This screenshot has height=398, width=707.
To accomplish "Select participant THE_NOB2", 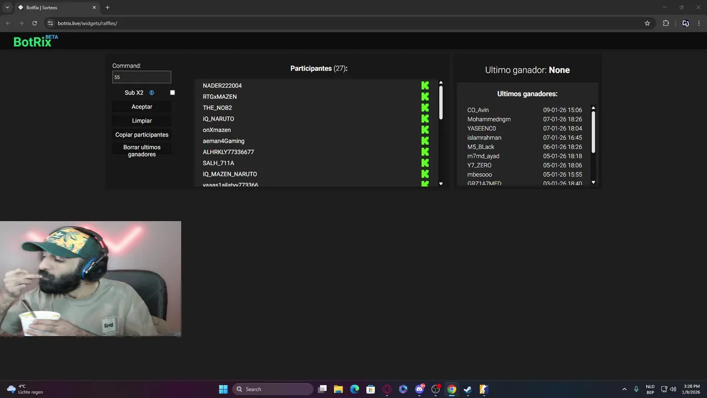I will [217, 108].
